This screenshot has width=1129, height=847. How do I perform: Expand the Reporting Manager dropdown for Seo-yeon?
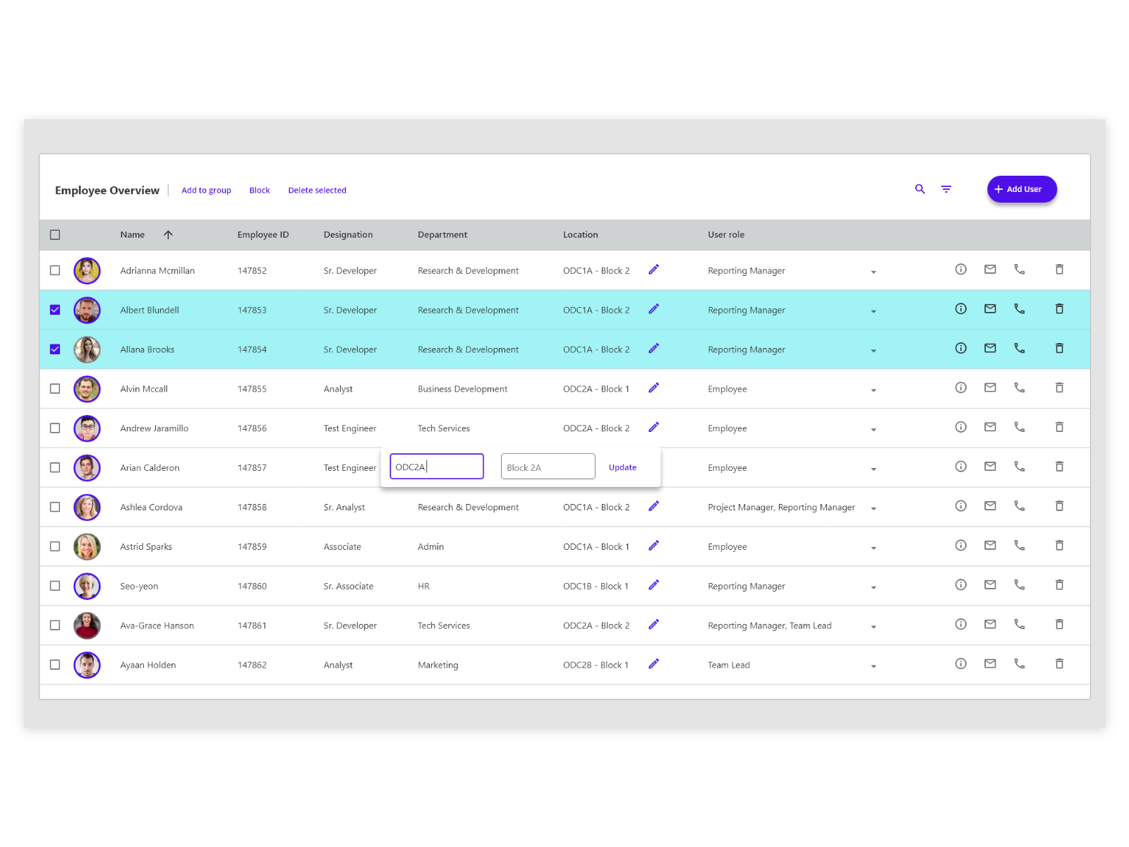pos(874,587)
